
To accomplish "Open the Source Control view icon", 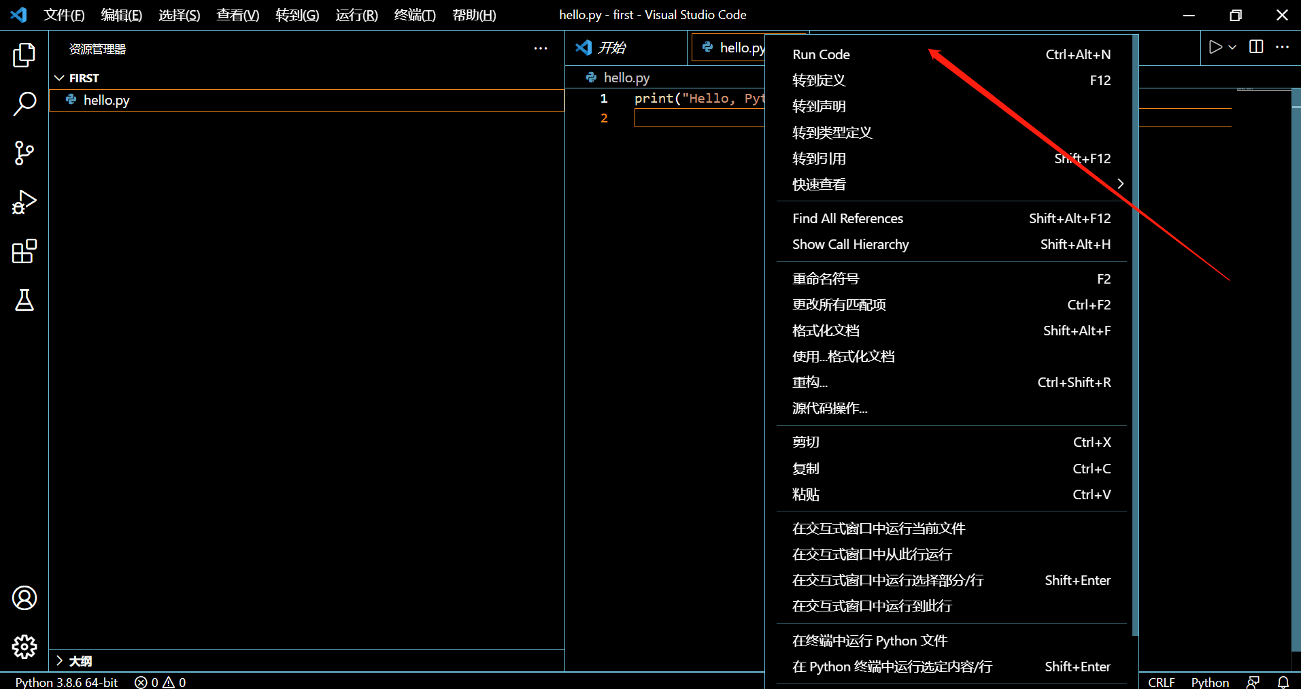I will [x=24, y=153].
